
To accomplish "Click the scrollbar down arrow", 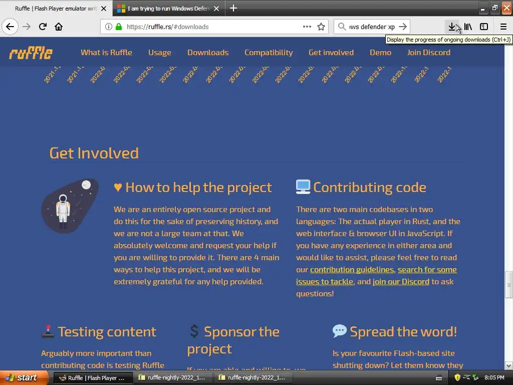I will click(x=509, y=365).
